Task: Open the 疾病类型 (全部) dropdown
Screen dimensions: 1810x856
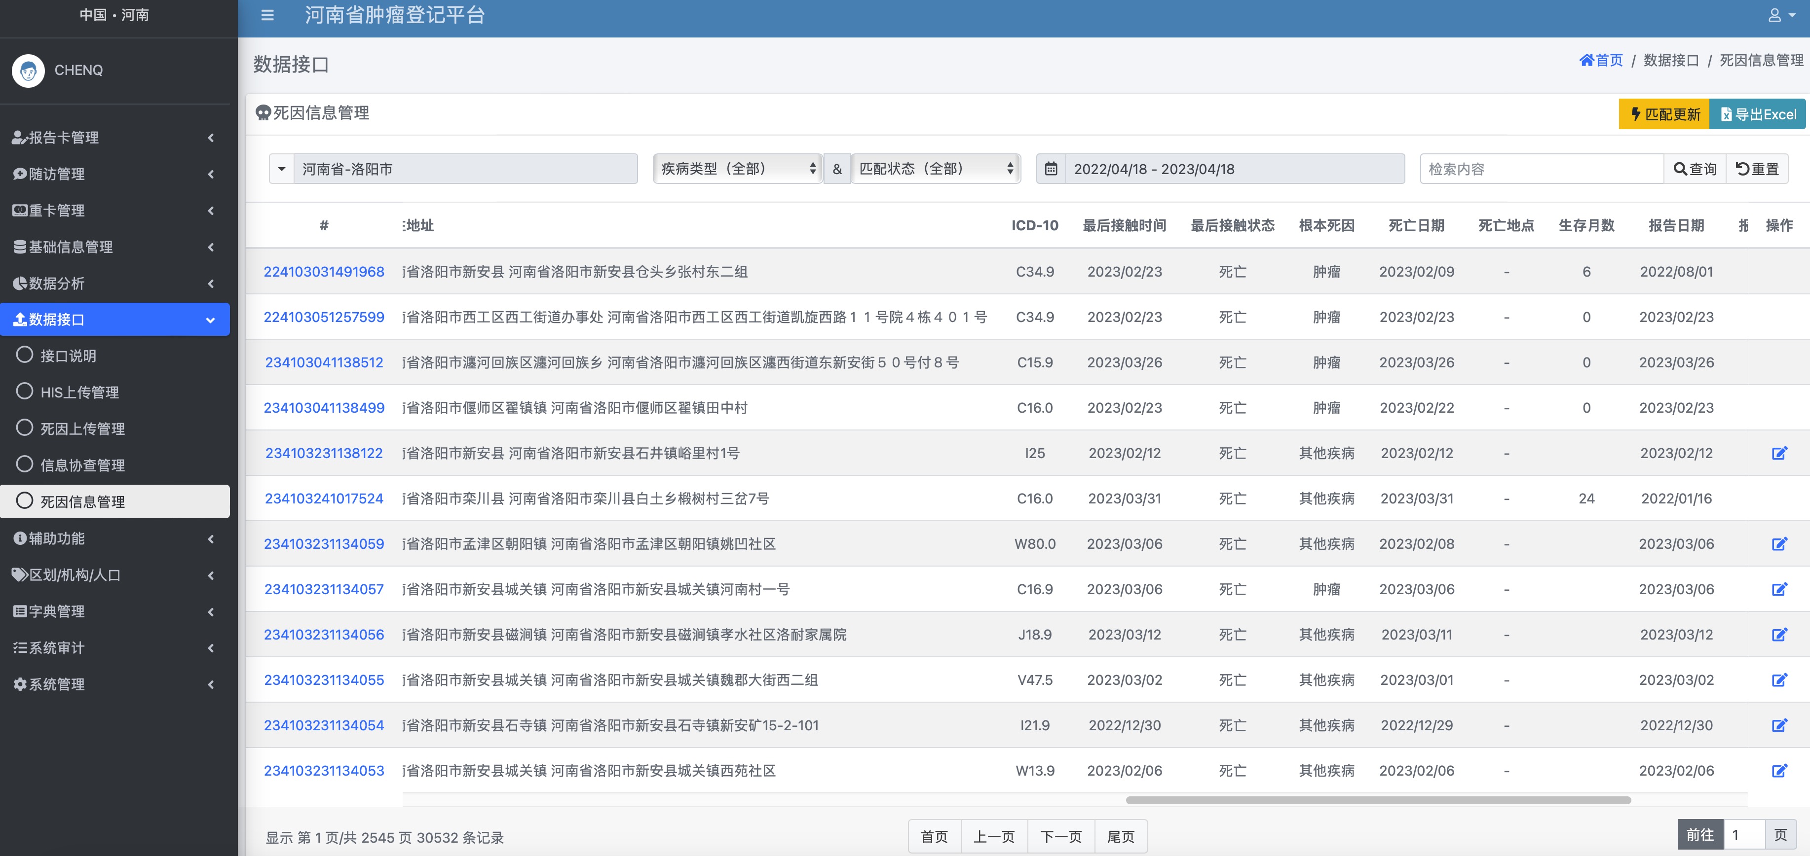Action: pos(737,169)
